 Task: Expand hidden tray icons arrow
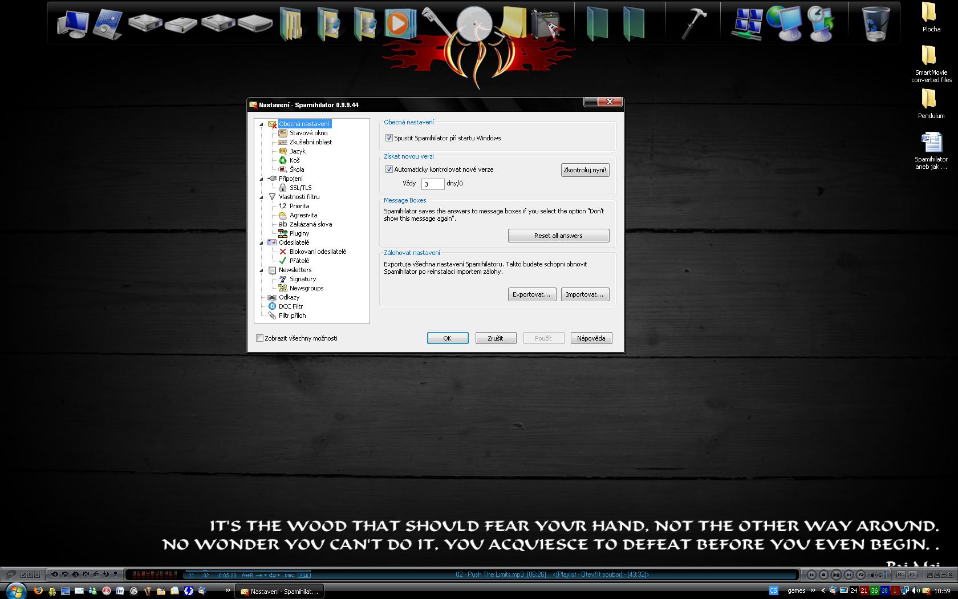pos(823,591)
